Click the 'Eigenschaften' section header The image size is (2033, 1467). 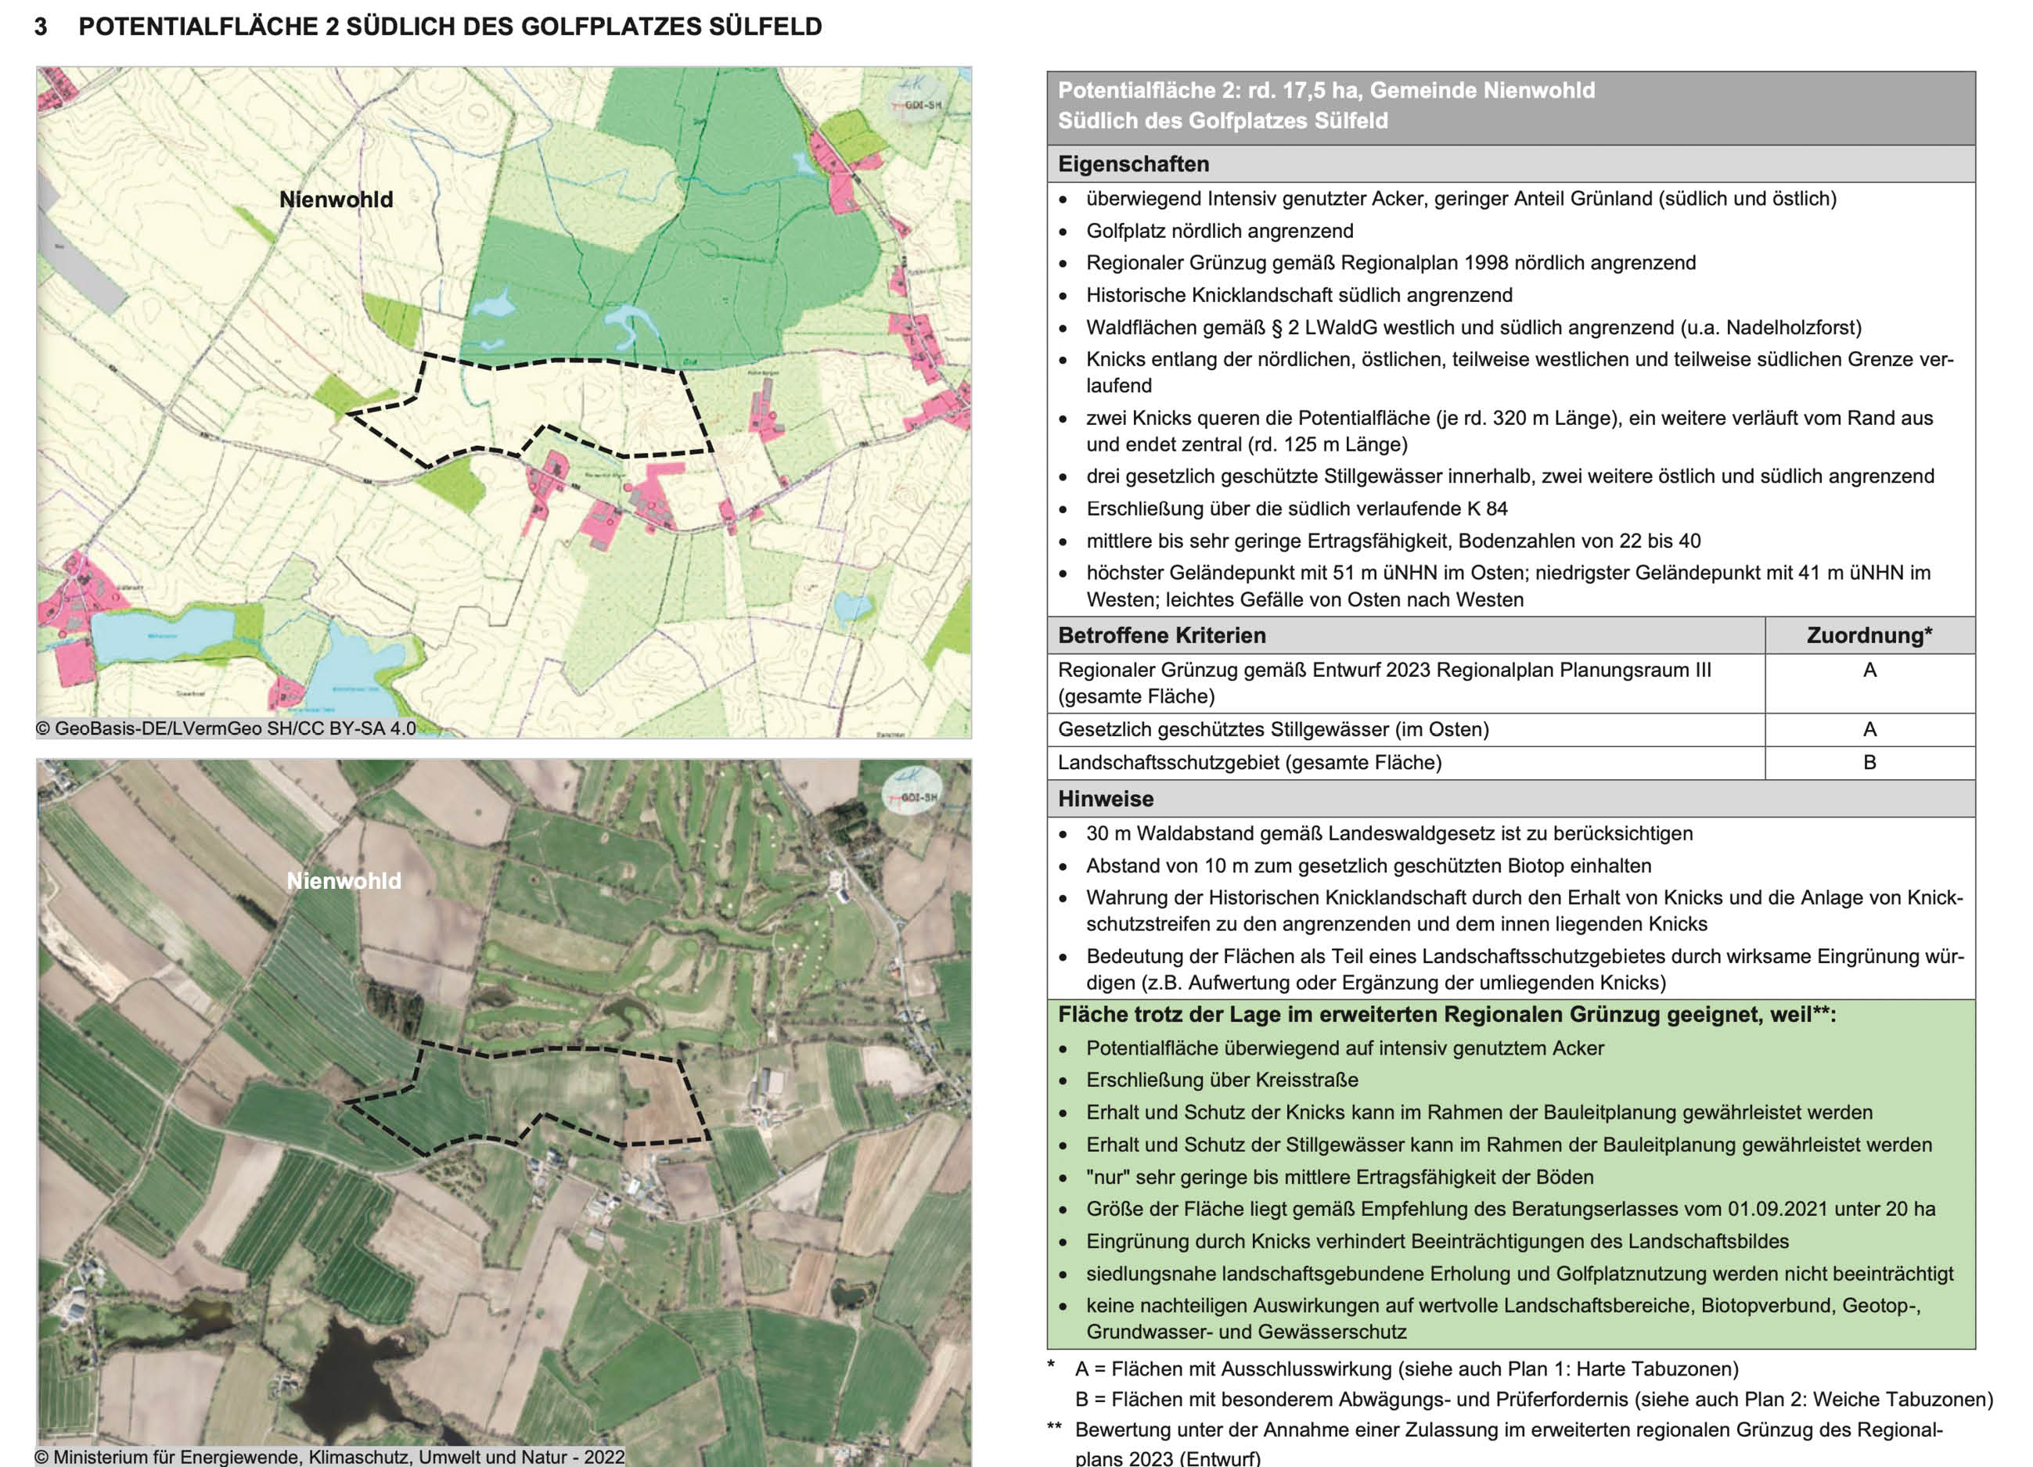click(x=1133, y=164)
